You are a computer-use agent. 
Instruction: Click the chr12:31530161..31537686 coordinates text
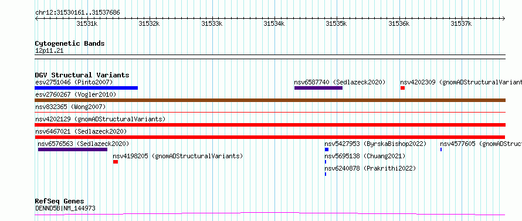click(x=77, y=13)
